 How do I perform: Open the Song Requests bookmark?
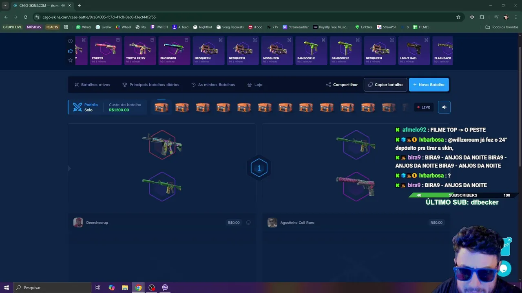(230, 27)
